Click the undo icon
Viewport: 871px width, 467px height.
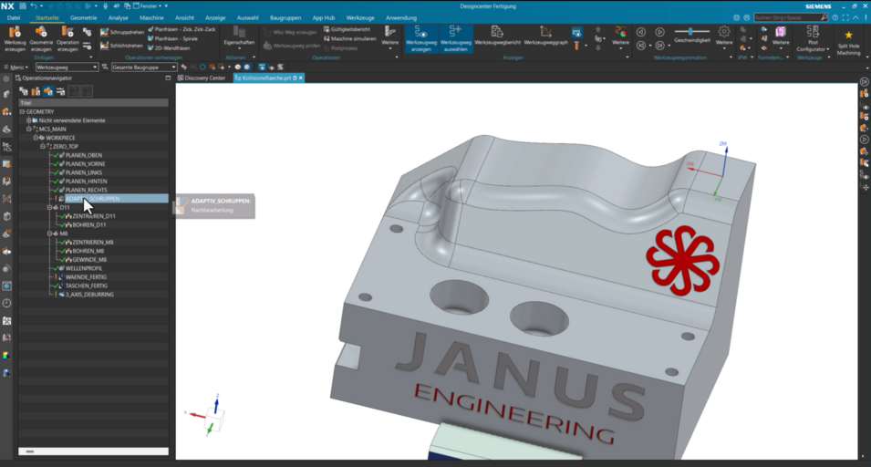pyautogui.click(x=34, y=6)
